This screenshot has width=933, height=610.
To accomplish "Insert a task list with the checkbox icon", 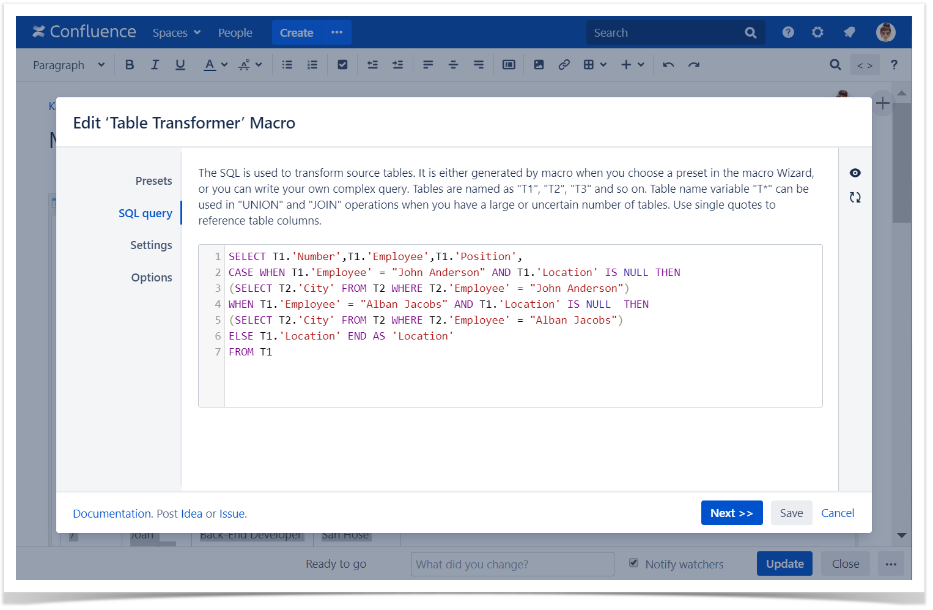I will [x=342, y=65].
